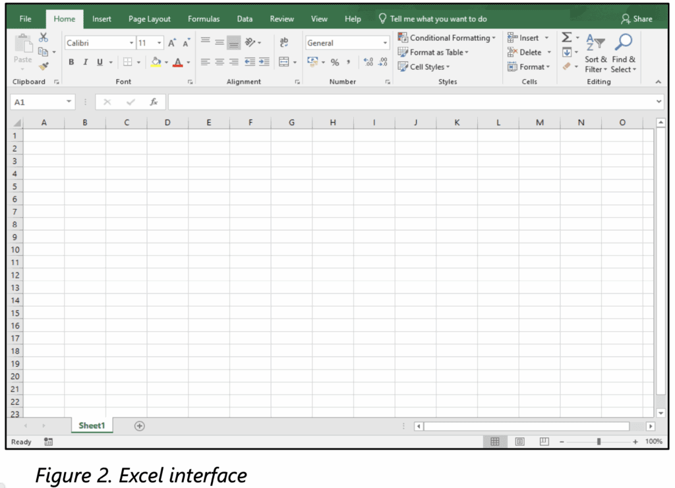Image resolution: width=675 pixels, height=488 pixels.
Task: Open the Font Size dropdown
Action: 158,42
